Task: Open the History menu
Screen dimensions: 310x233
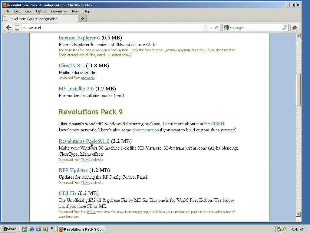Action: (x=41, y=11)
